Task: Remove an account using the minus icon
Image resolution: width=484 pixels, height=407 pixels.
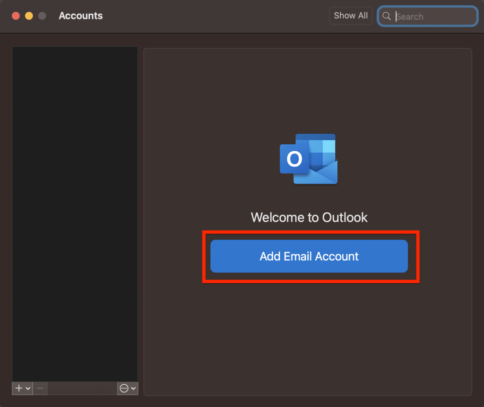Action: point(40,388)
